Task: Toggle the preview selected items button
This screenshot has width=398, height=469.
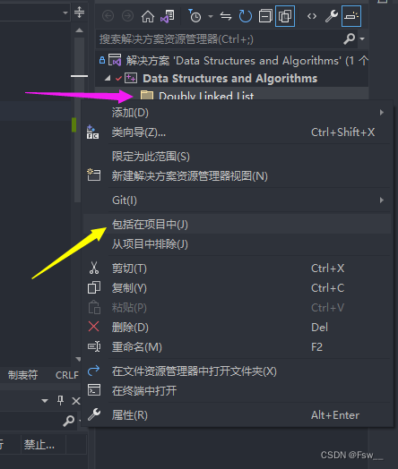Action: [x=351, y=16]
